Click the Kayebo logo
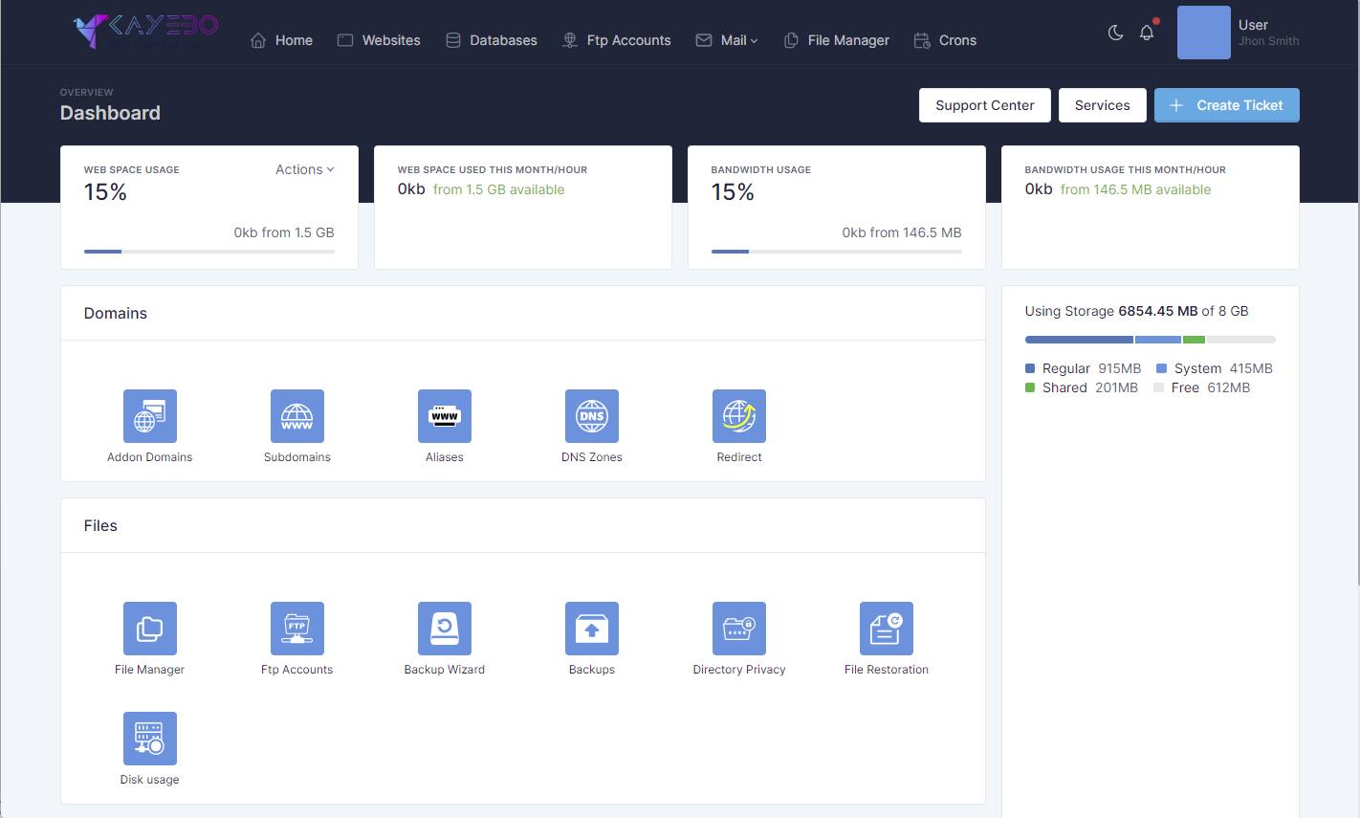Screen dimensions: 1360x818 click(146, 31)
